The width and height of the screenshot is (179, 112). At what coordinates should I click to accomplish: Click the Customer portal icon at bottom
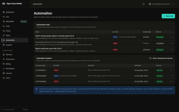click(3, 109)
